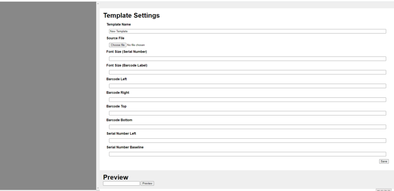
Task: Click the gray left sidebar panel
Action: point(48,95)
